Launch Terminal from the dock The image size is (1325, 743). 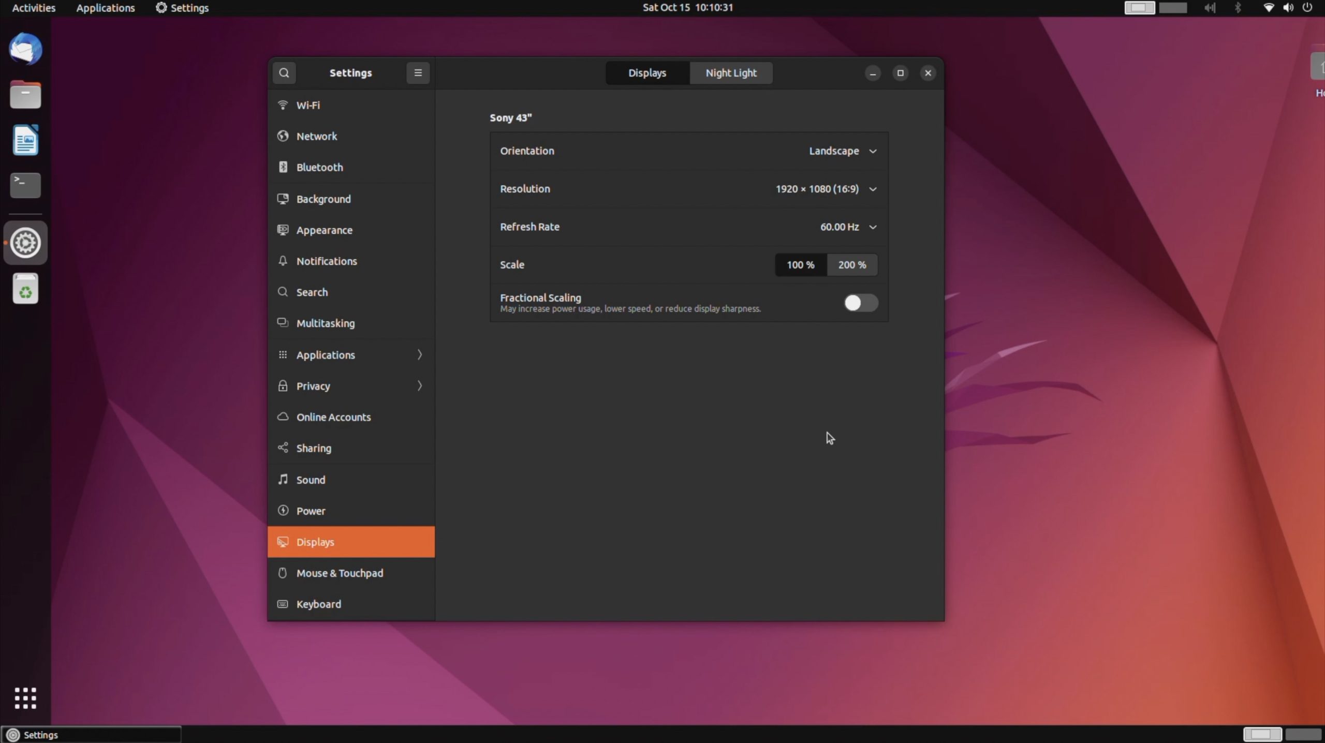[25, 185]
